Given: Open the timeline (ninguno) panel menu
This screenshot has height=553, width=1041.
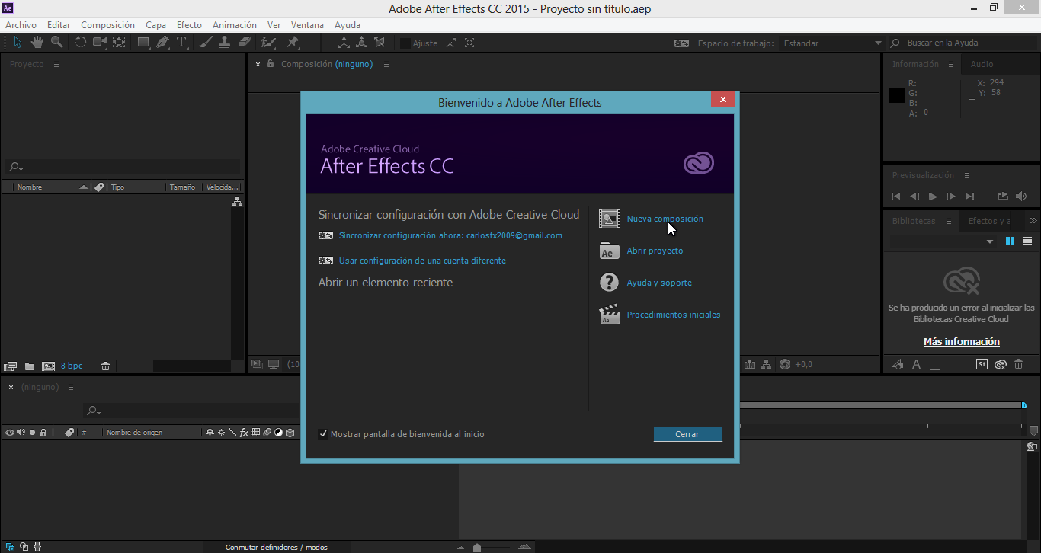Looking at the screenshot, I should click(71, 387).
